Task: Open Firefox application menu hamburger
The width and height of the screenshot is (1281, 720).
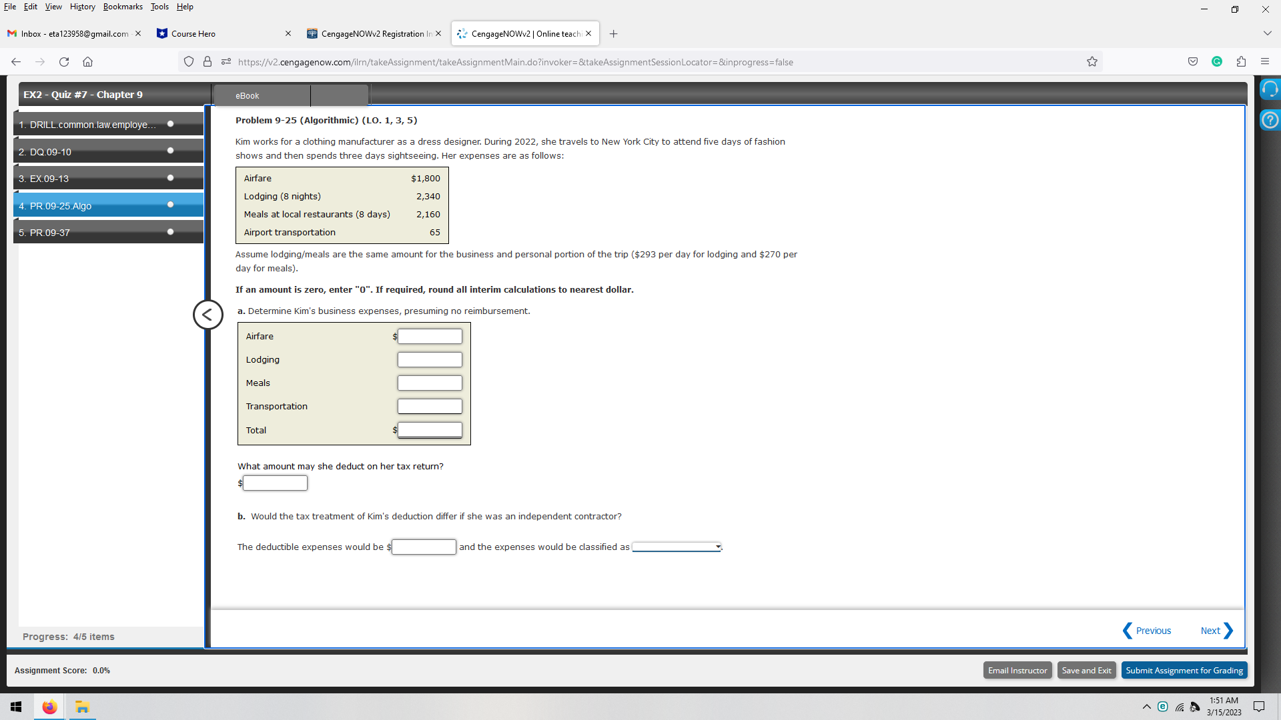Action: click(1265, 62)
